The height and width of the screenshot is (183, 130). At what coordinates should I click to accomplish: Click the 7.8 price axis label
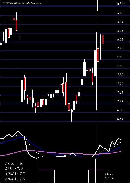119,57
